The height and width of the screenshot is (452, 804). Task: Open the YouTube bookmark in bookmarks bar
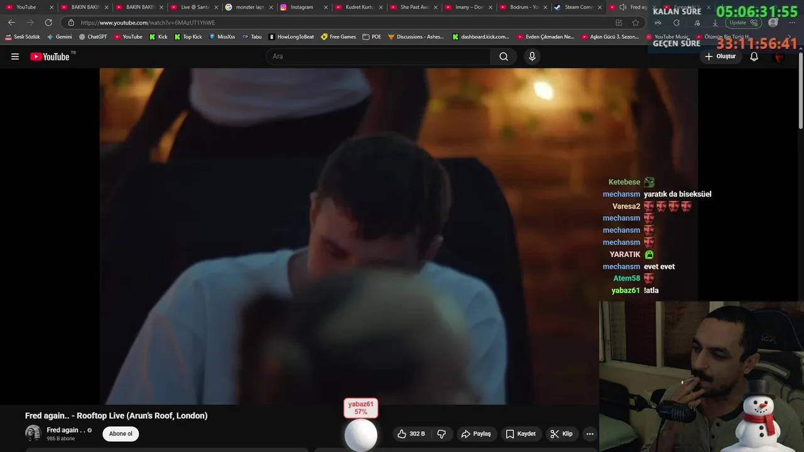128,37
